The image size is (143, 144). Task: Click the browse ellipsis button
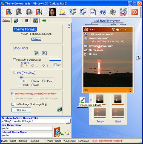tap(68, 121)
